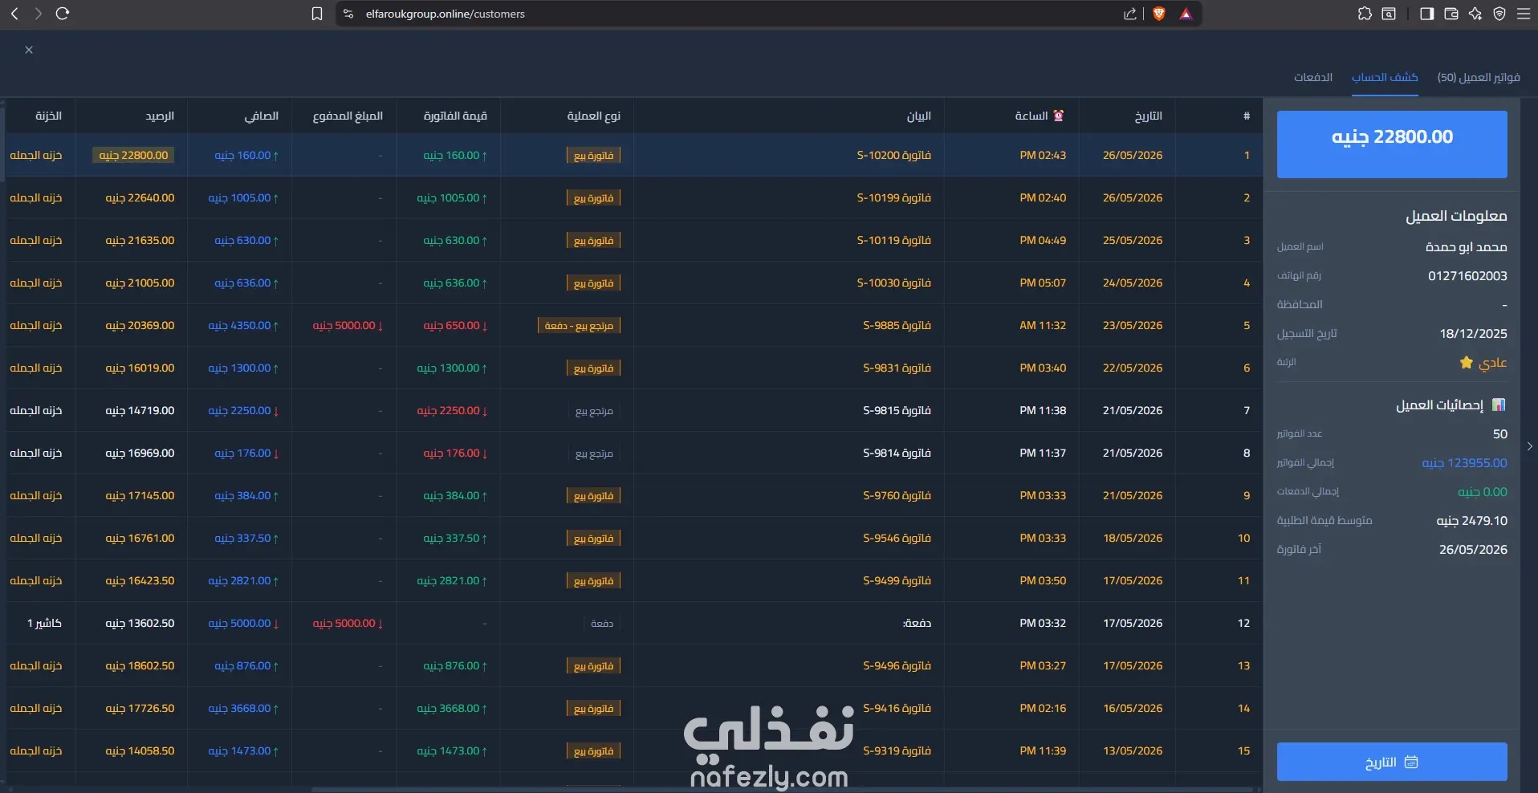
Task: Click the star icon beside the customer rank
Action: click(x=1467, y=363)
